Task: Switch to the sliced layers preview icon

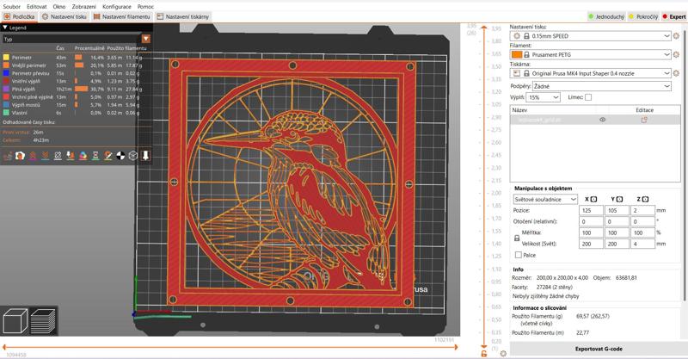Action: [x=43, y=321]
